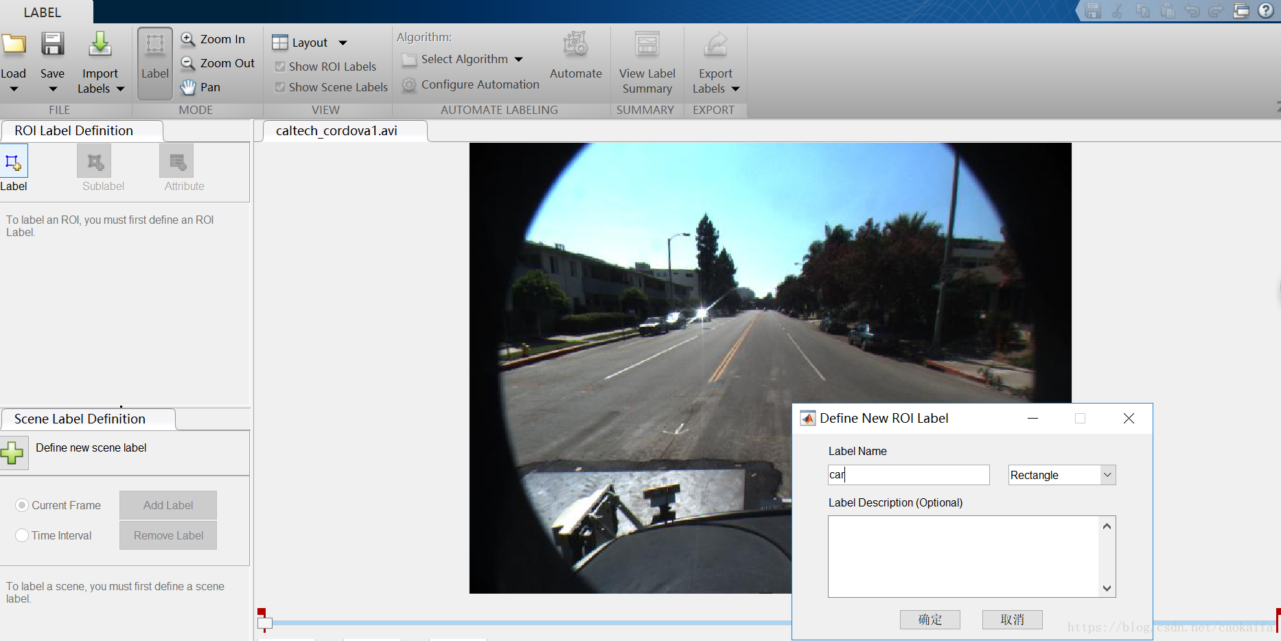
Task: Expand the Layout dropdown arrow
Action: coord(343,43)
